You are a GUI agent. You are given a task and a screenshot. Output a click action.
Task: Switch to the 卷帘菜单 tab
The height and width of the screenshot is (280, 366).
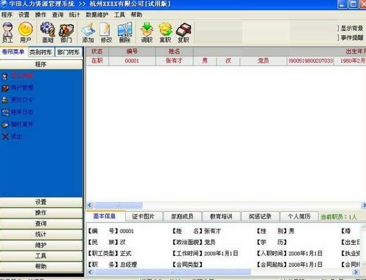(13, 52)
